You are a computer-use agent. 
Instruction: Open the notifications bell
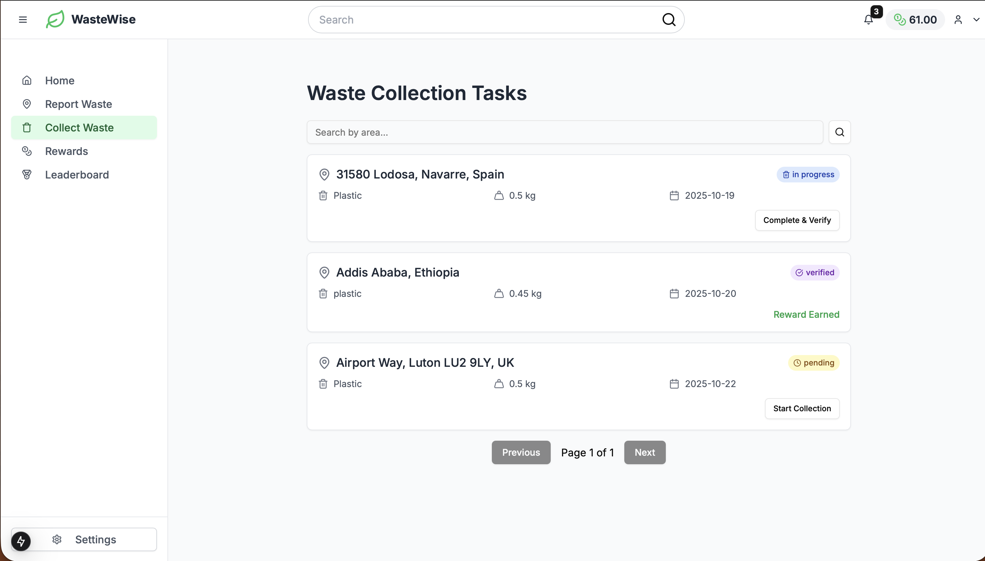coord(868,20)
